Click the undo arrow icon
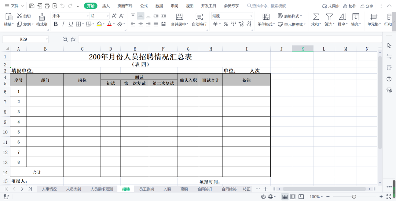The image size is (396, 201). tap(62, 6)
